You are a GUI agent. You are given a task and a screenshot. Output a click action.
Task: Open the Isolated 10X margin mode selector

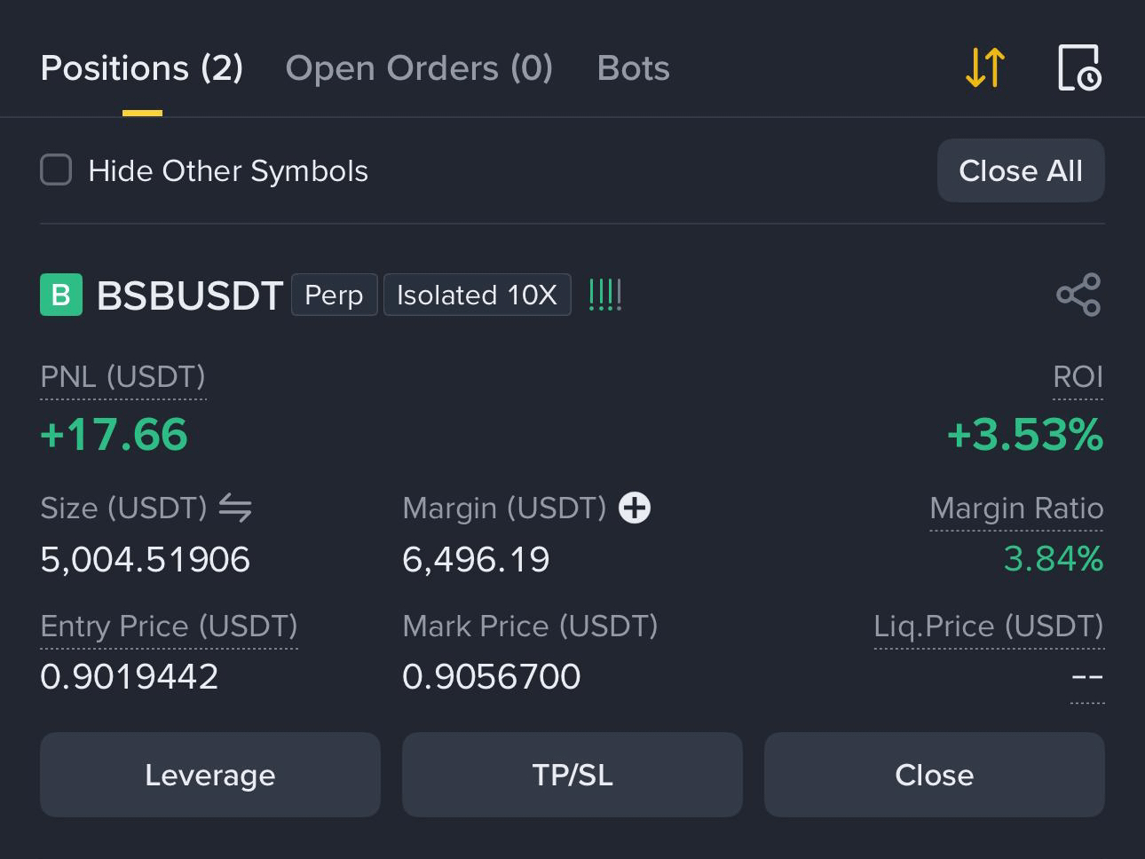tap(478, 295)
